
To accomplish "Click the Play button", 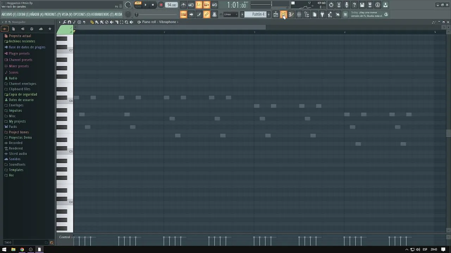I will pyautogui.click(x=146, y=5).
